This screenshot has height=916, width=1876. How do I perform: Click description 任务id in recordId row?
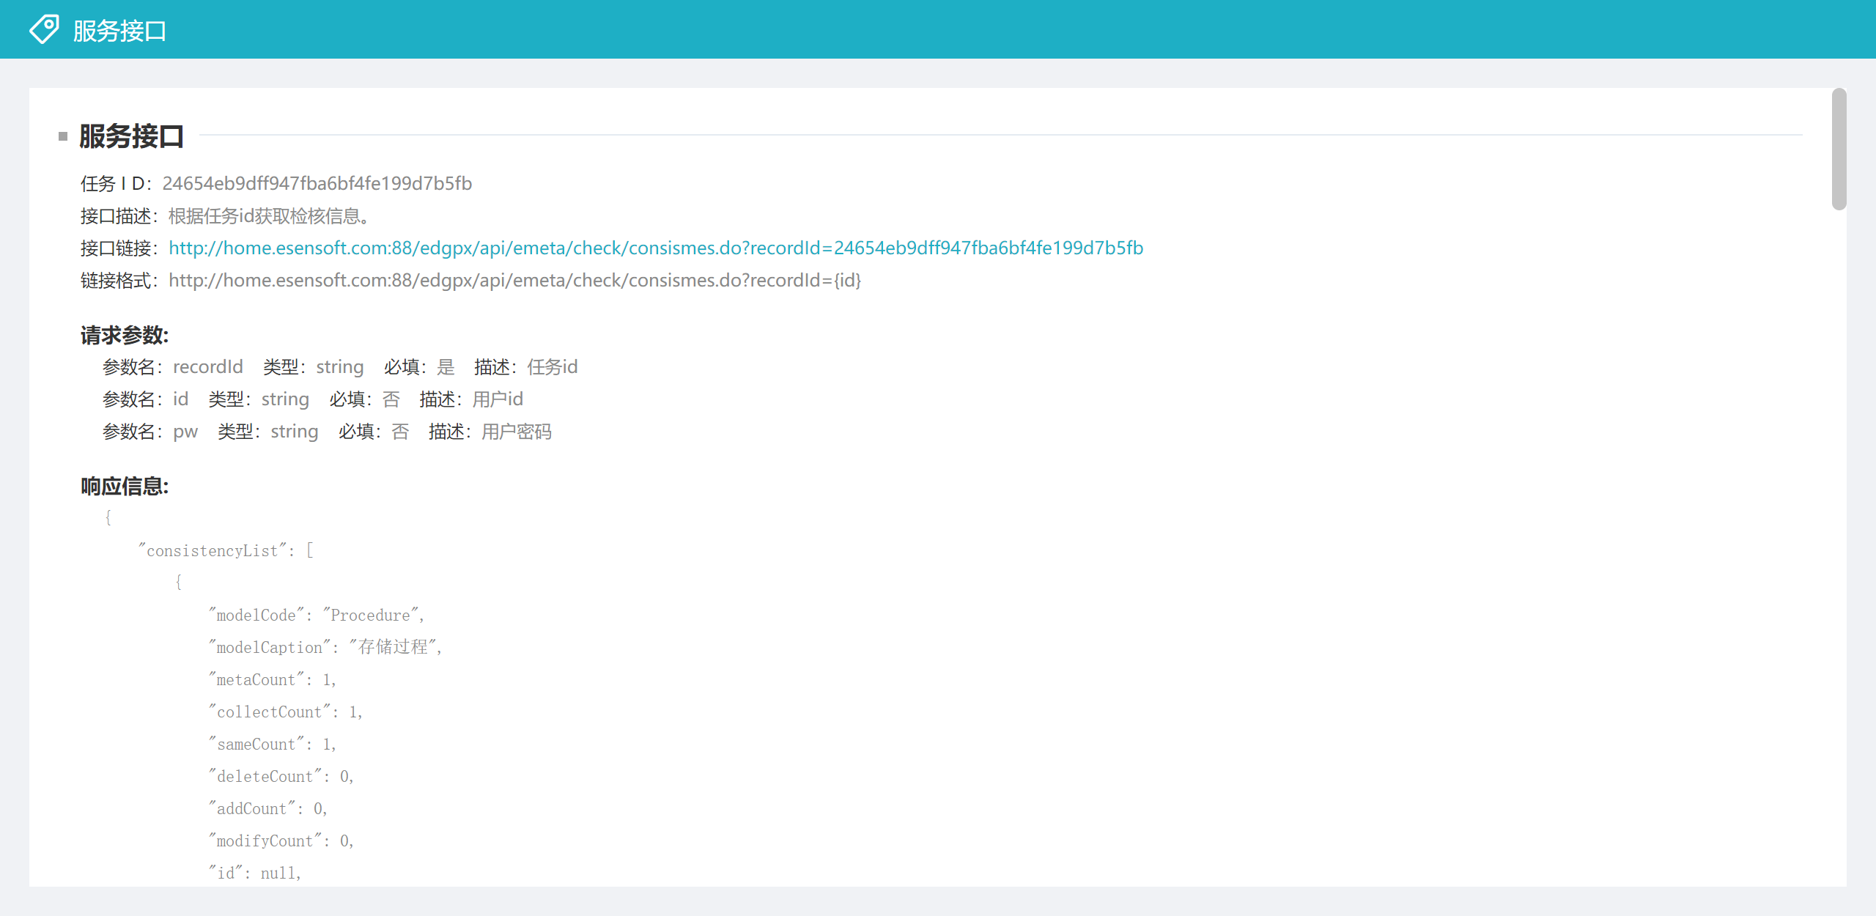553,367
